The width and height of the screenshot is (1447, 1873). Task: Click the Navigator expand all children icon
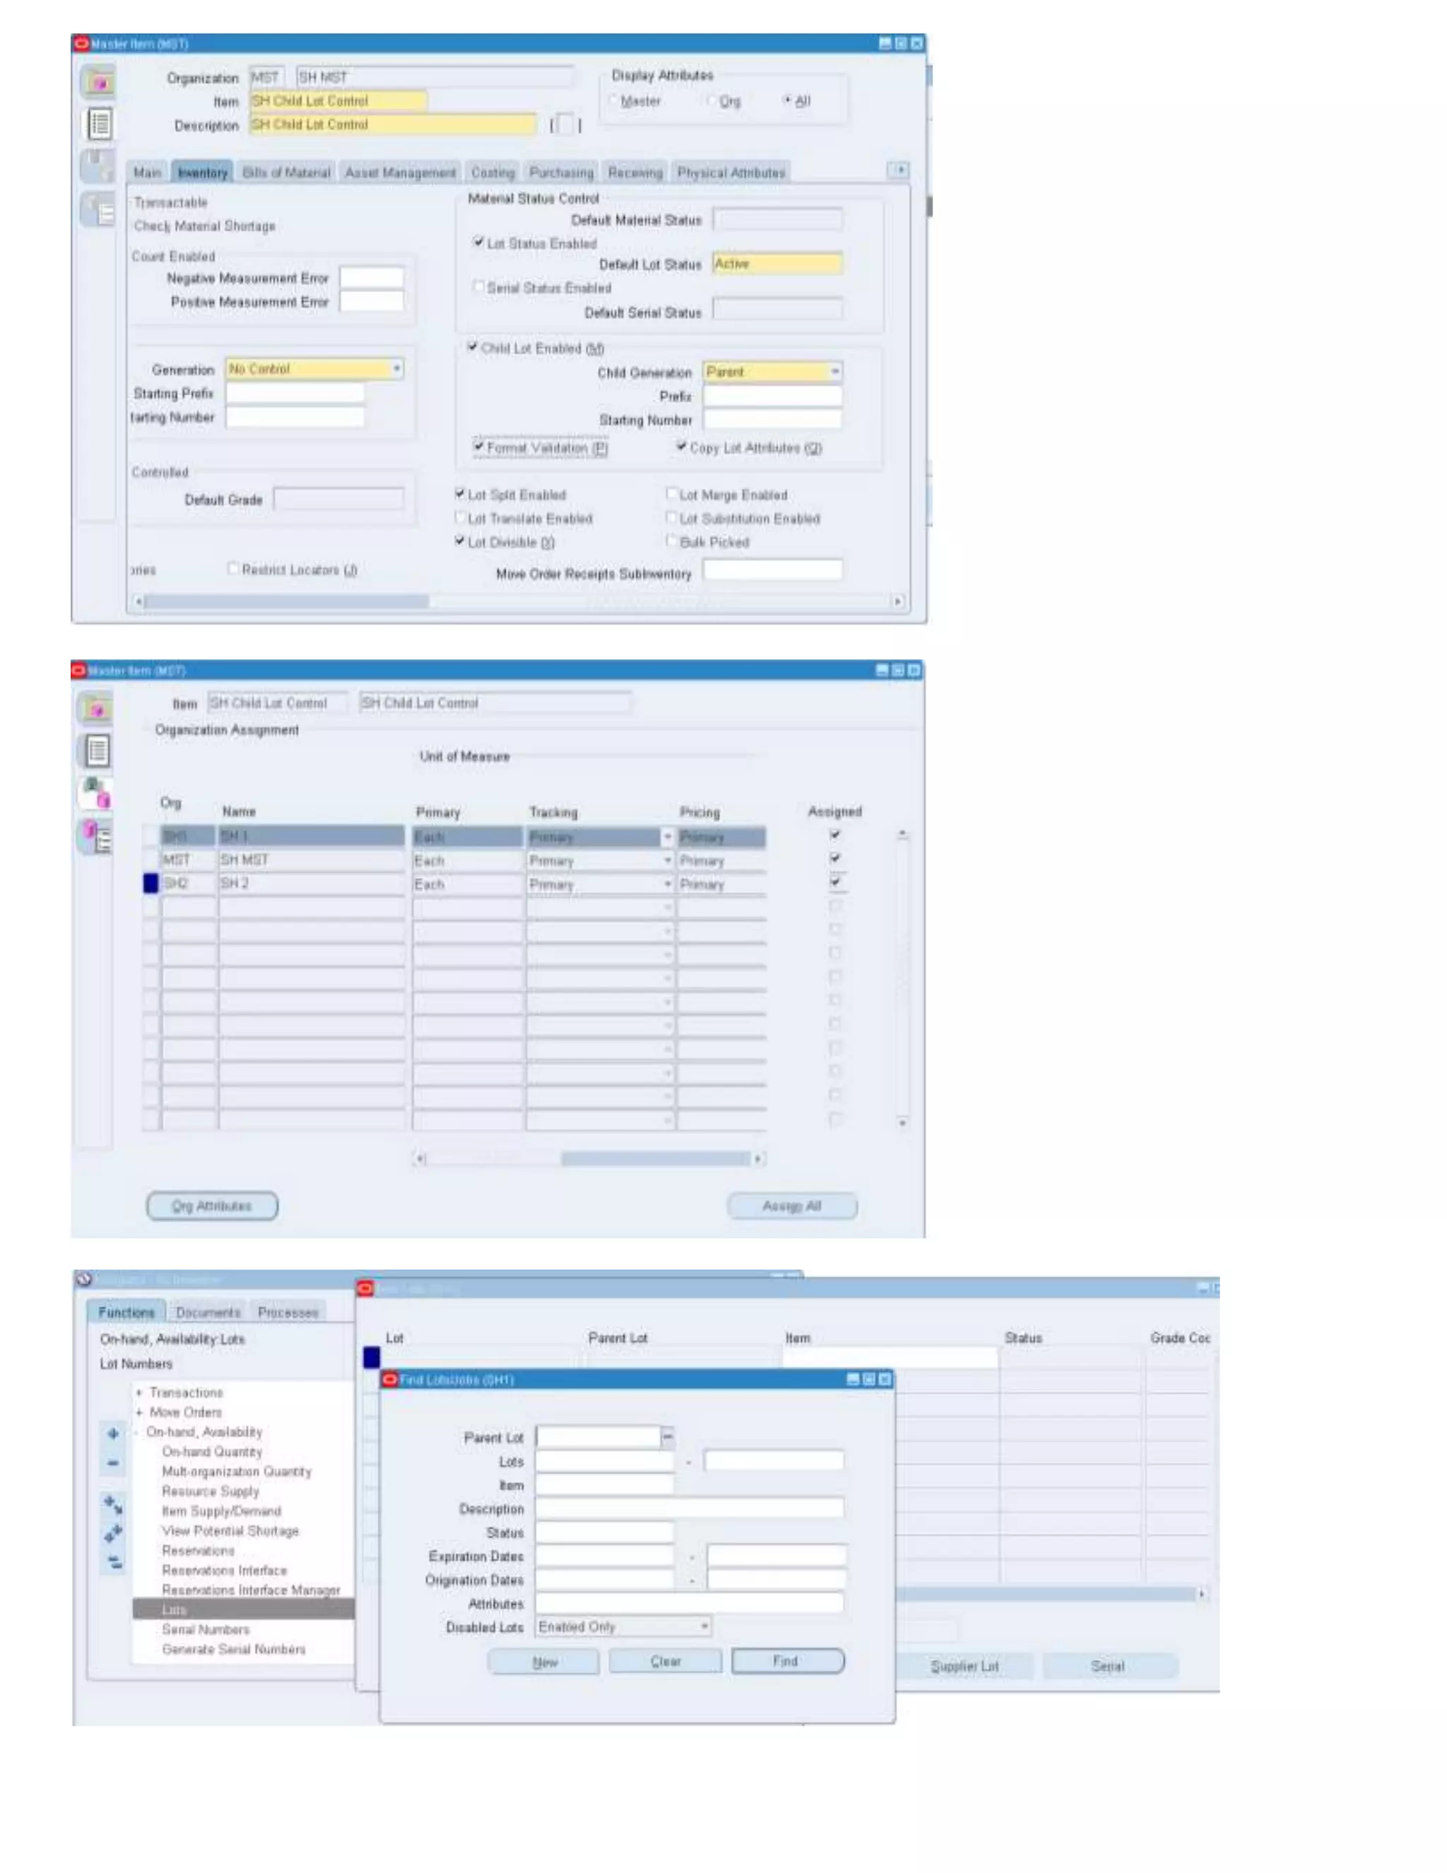click(113, 1503)
